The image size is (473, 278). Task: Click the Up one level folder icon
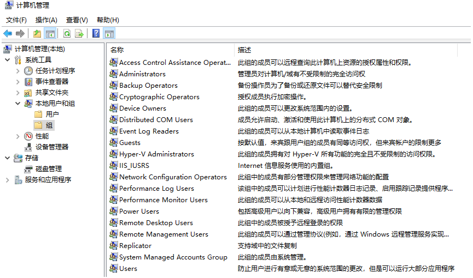[x=37, y=33]
